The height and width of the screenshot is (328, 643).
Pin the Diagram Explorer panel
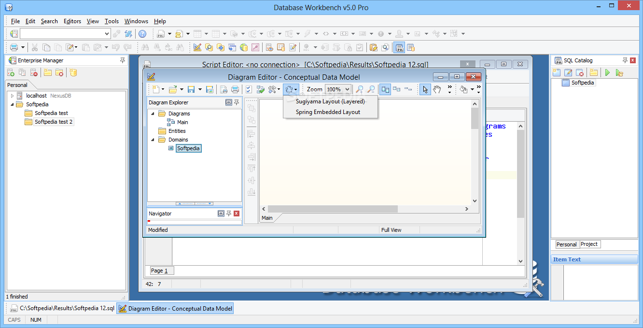[x=237, y=102]
